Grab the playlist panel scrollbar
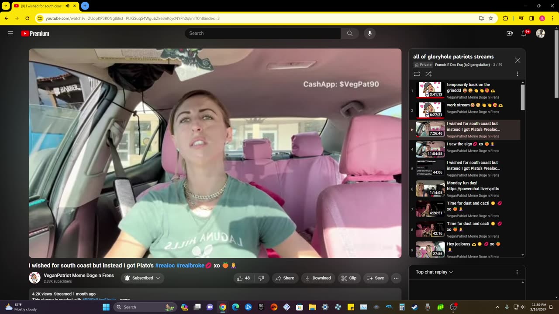 point(522,97)
